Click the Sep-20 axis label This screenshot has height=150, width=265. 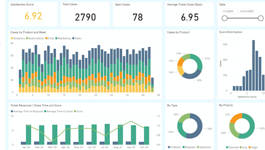(131, 147)
